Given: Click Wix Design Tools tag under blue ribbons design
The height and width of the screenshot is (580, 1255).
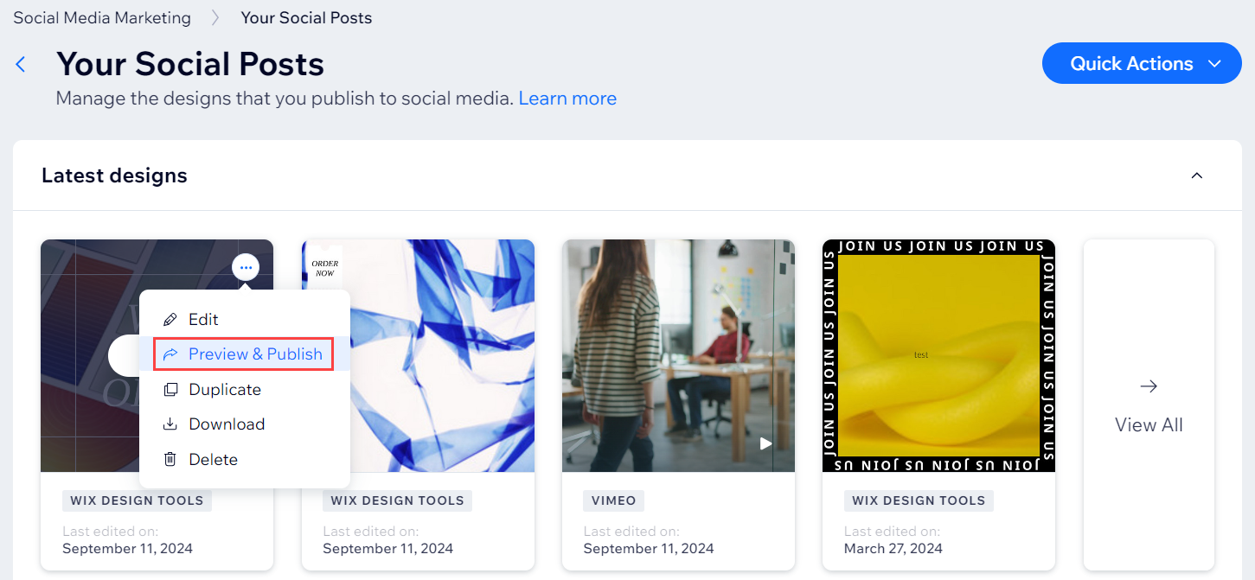Looking at the screenshot, I should [398, 500].
